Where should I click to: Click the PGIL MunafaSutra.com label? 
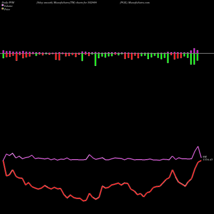point(135,3)
